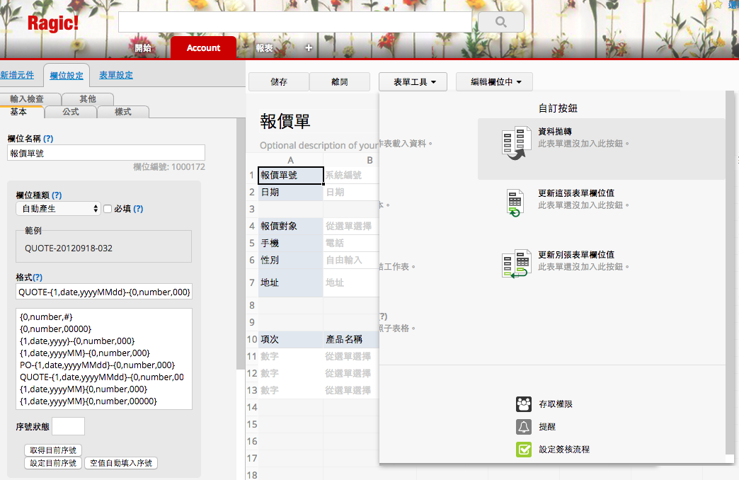Add a new tab with plus icon

click(309, 47)
